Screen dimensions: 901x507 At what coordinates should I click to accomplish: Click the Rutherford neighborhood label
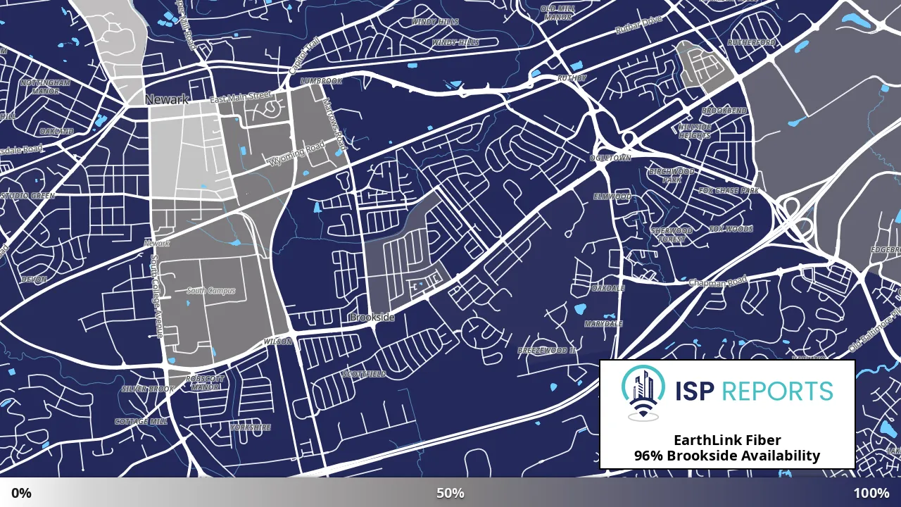click(x=752, y=42)
